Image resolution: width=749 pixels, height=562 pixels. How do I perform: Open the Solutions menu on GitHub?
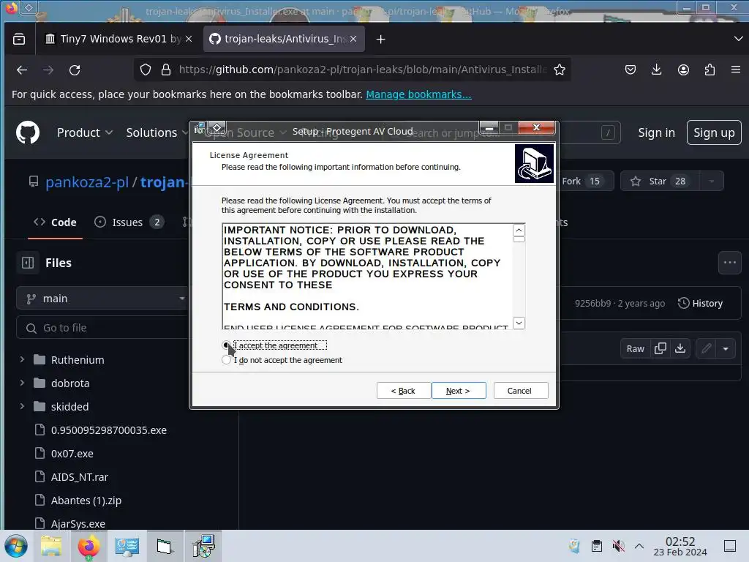tap(157, 132)
